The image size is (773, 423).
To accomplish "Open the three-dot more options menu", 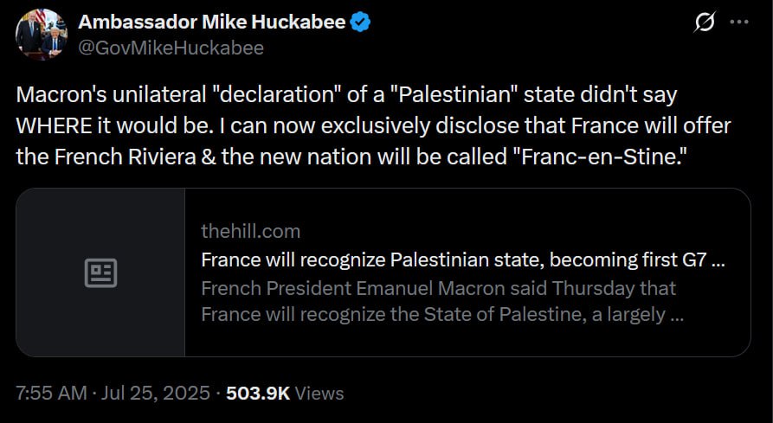I will coord(738,22).
